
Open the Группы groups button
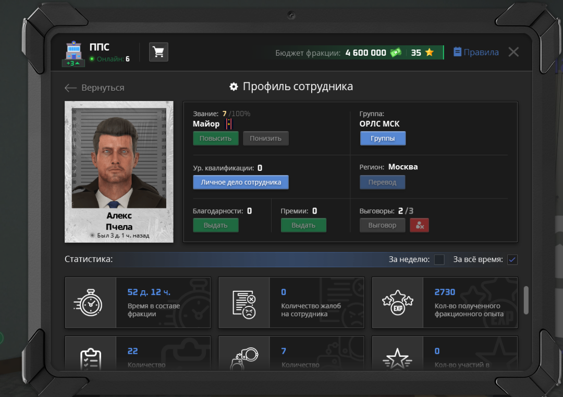tap(383, 138)
